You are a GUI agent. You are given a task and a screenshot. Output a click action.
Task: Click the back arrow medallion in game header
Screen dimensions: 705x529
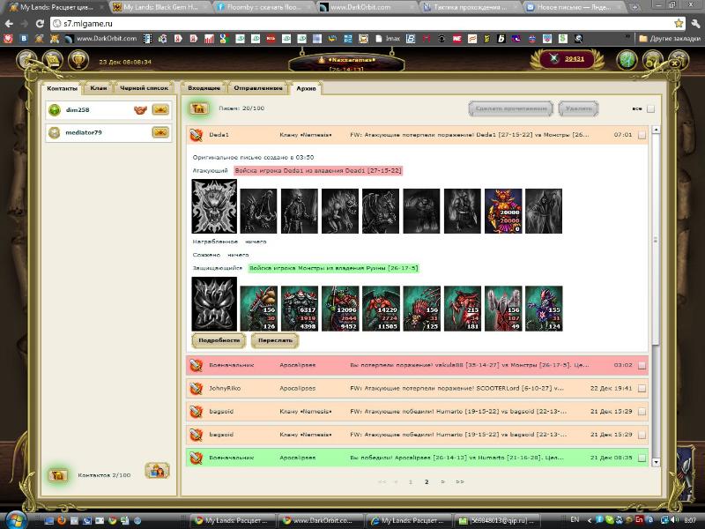[26, 60]
